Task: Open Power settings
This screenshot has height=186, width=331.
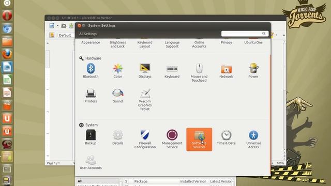Action: click(253, 71)
